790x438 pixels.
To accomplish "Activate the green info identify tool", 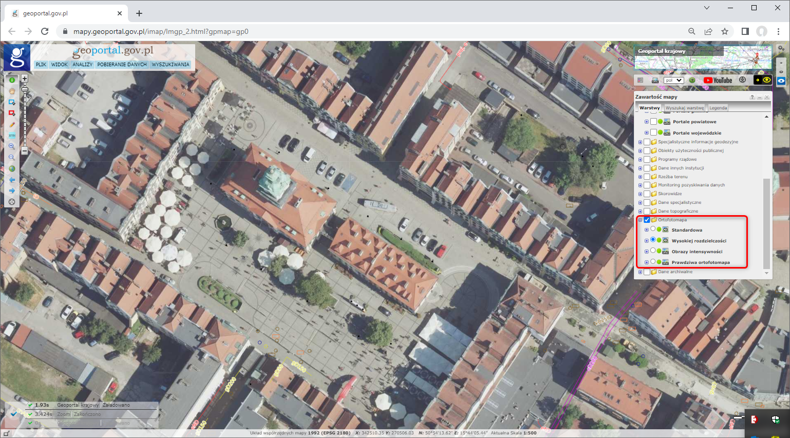I will (12, 80).
